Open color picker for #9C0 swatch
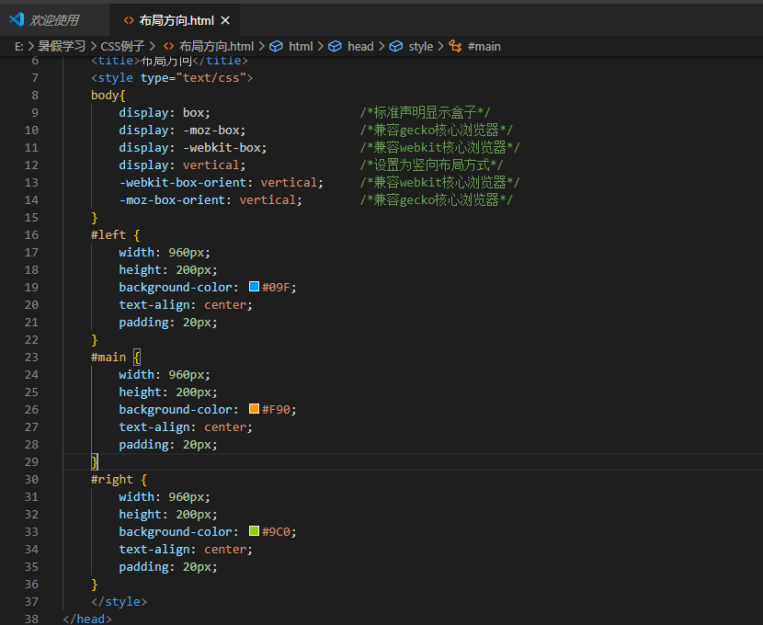763x625 pixels. 254,530
